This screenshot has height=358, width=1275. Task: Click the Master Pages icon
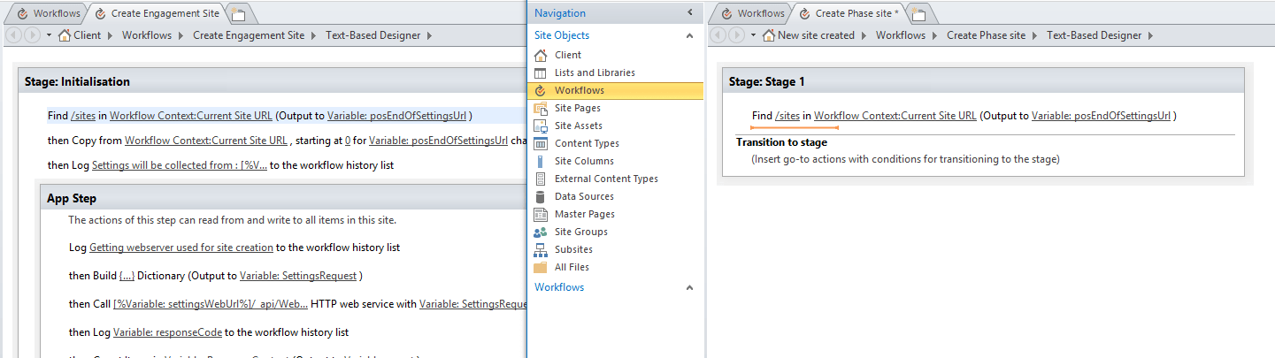541,214
